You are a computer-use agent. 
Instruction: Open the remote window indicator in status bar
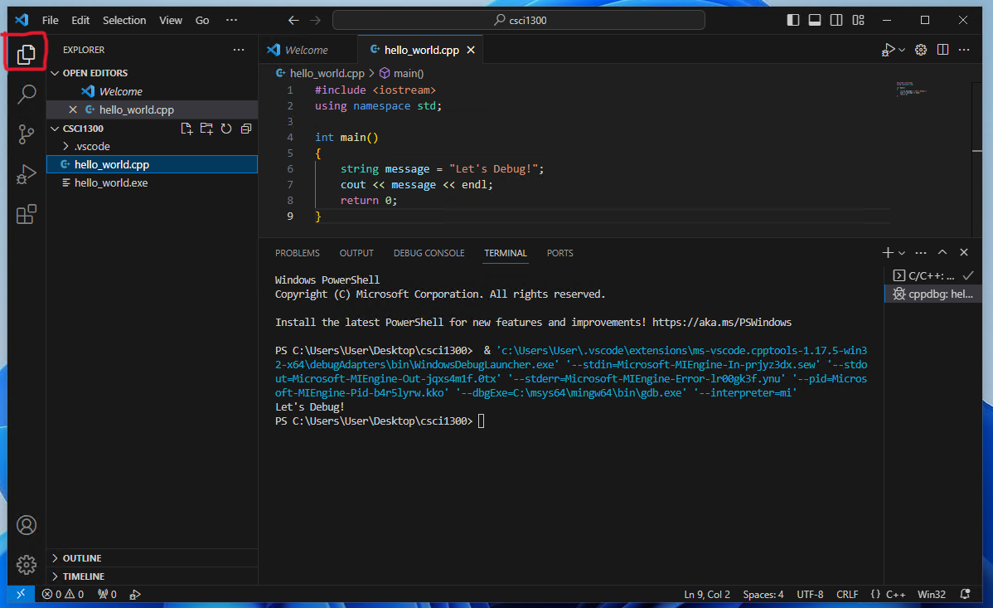coord(21,594)
